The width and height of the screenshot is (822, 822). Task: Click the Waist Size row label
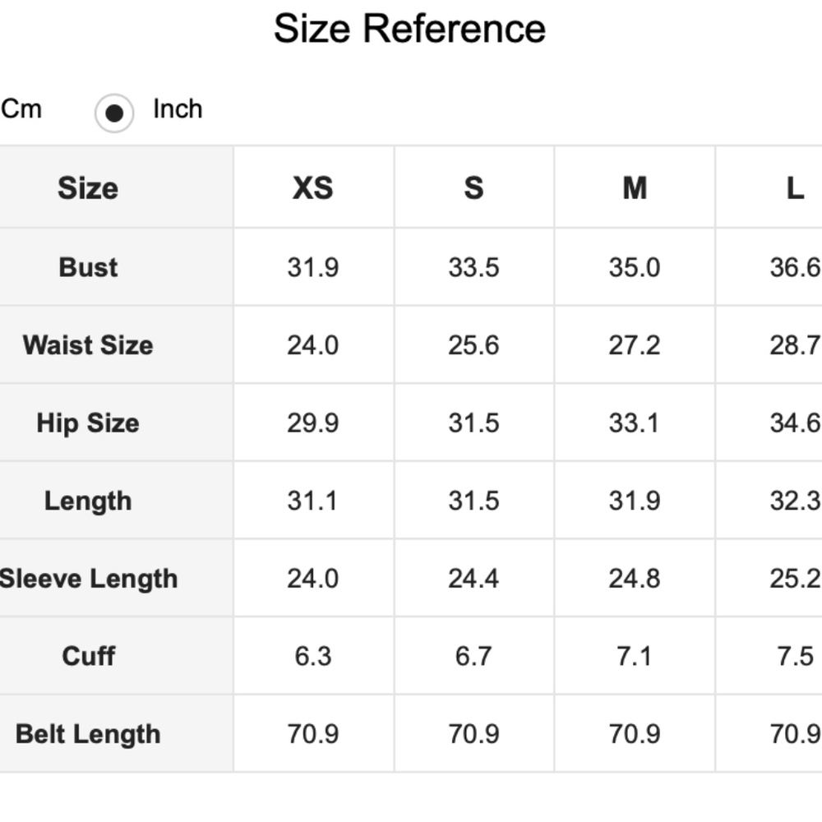coord(88,344)
